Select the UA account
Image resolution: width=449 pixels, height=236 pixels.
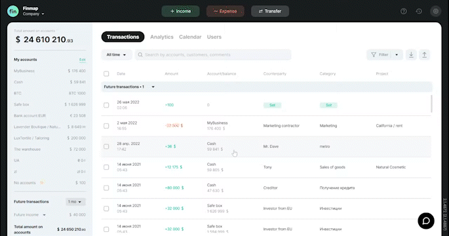click(x=50, y=160)
